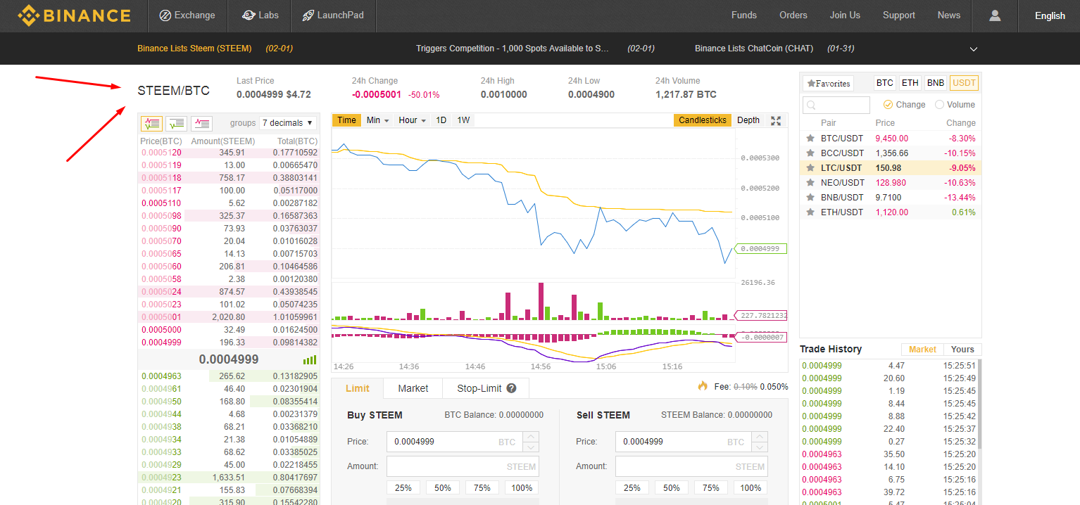Open Binance Lists Steem announcement
Image resolution: width=1080 pixels, height=505 pixels.
pos(194,49)
